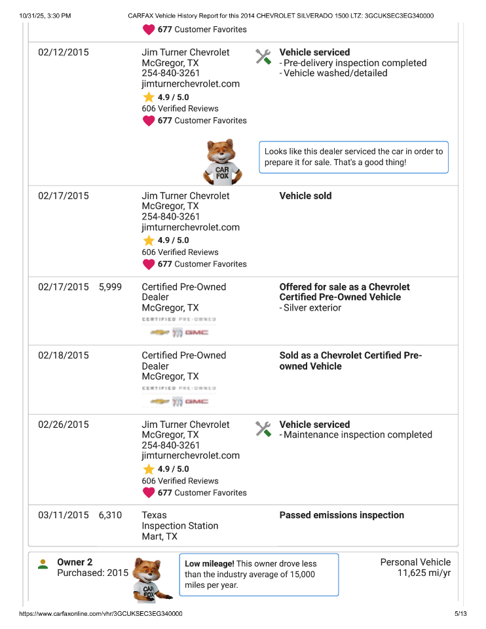Click the star rating icon in 02/17/2015 Vehicle sold entry
Image resolution: width=486 pixels, height=629 pixels.
click(149, 240)
